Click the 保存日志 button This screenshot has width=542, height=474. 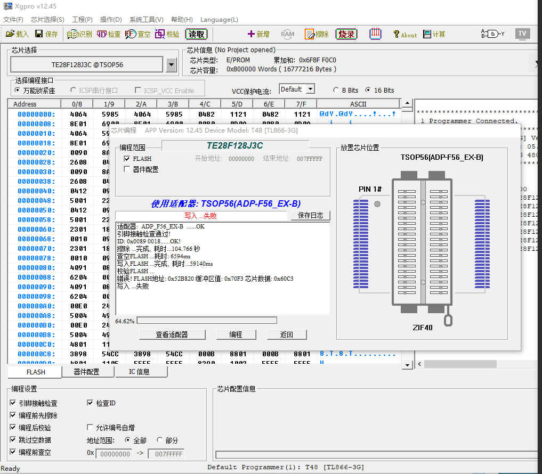coord(310,216)
